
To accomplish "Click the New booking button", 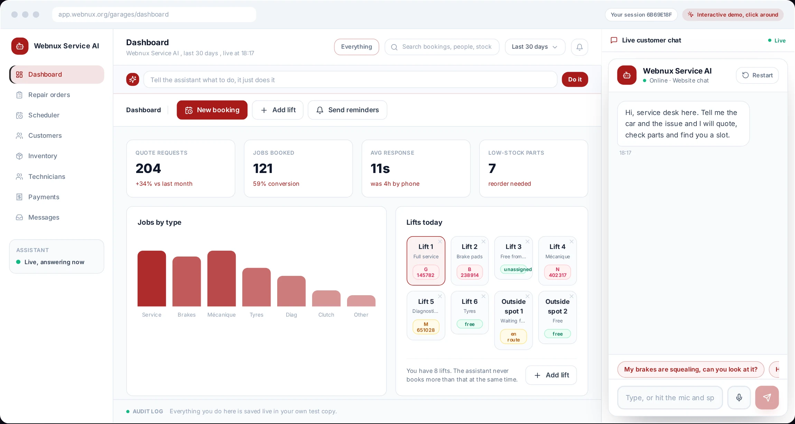I will 212,110.
